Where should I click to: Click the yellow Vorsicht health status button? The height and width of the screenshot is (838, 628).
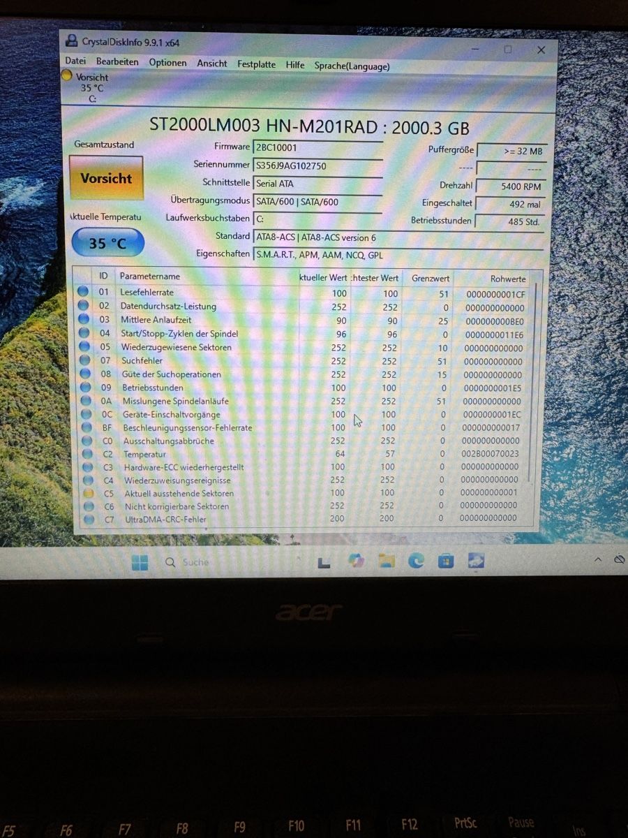pyautogui.click(x=106, y=179)
